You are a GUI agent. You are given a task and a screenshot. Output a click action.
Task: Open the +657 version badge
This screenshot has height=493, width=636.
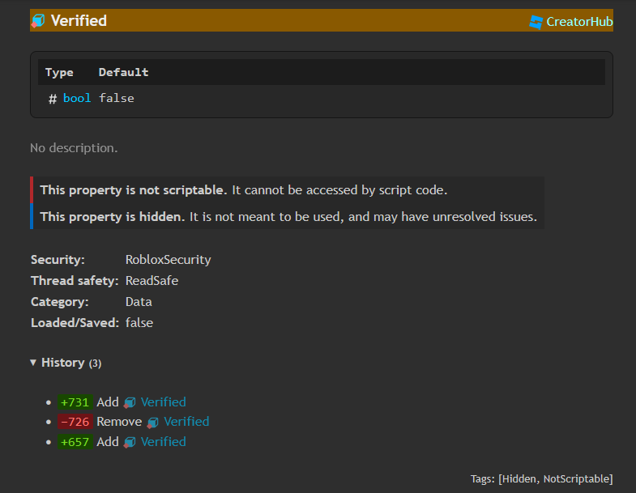click(75, 441)
